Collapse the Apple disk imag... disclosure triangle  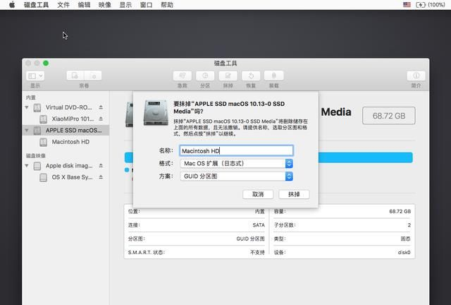coord(27,166)
